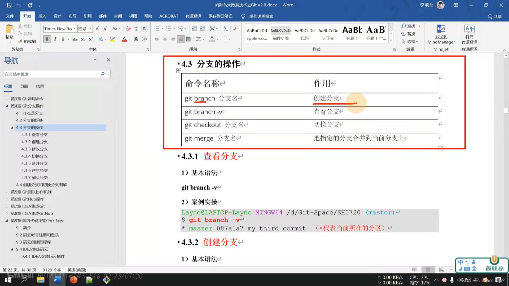The height and width of the screenshot is (286, 509).
Task: Collapse 第4章 Git分支操作 tree node
Action: 7,106
